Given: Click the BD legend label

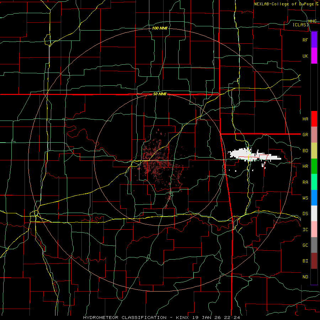Looking at the screenshot, I should (305, 151).
